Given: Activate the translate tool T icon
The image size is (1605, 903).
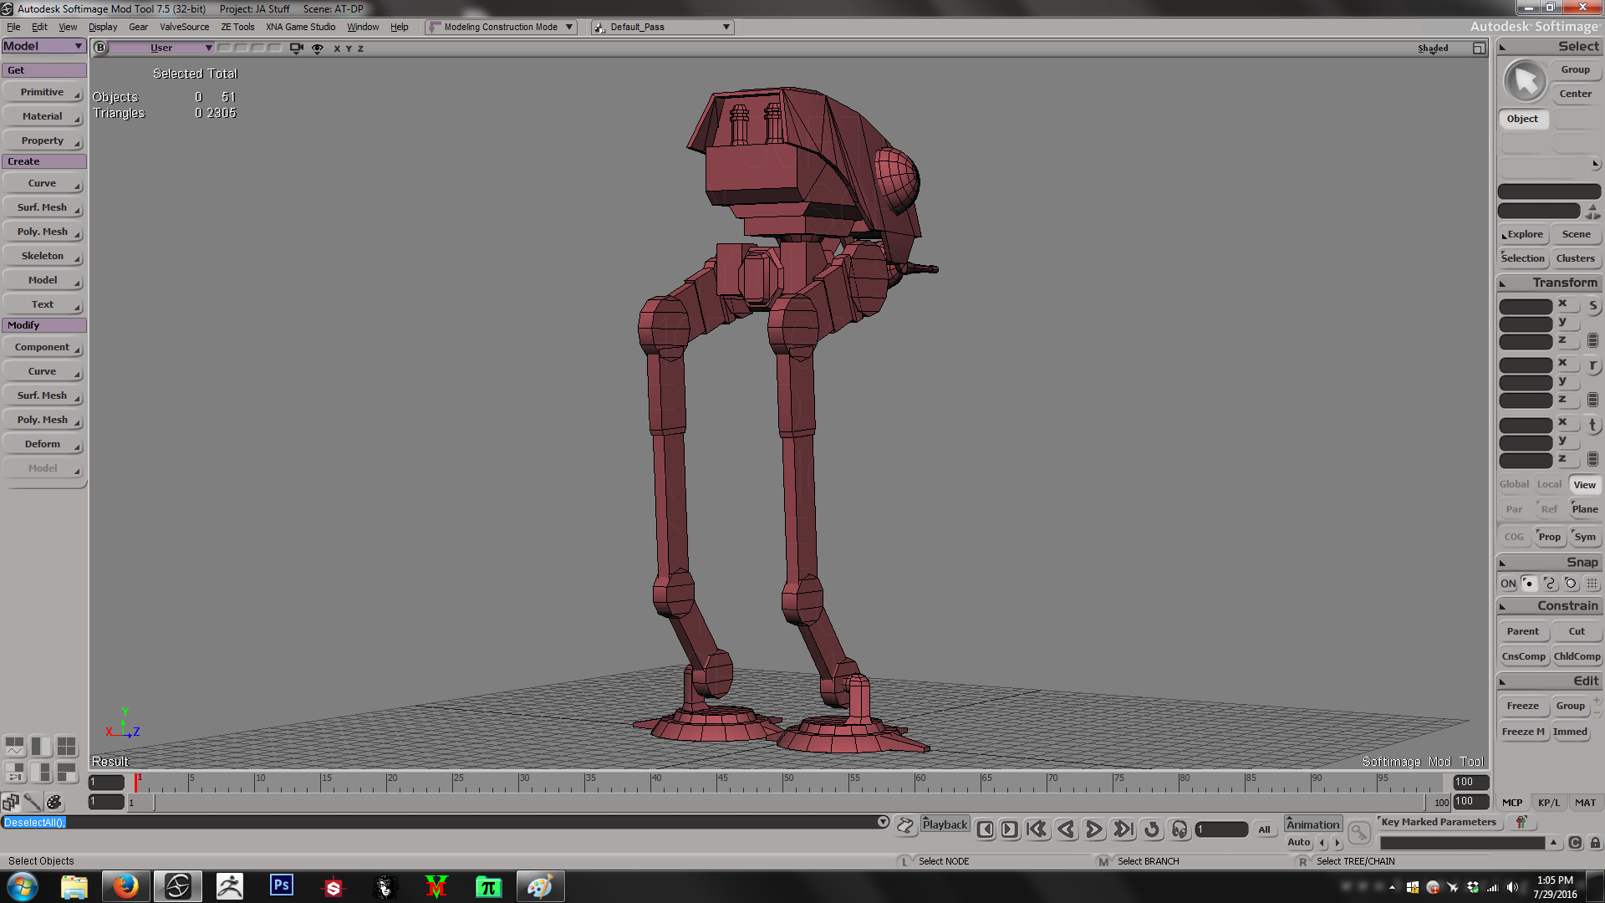Looking at the screenshot, I should 1592,425.
